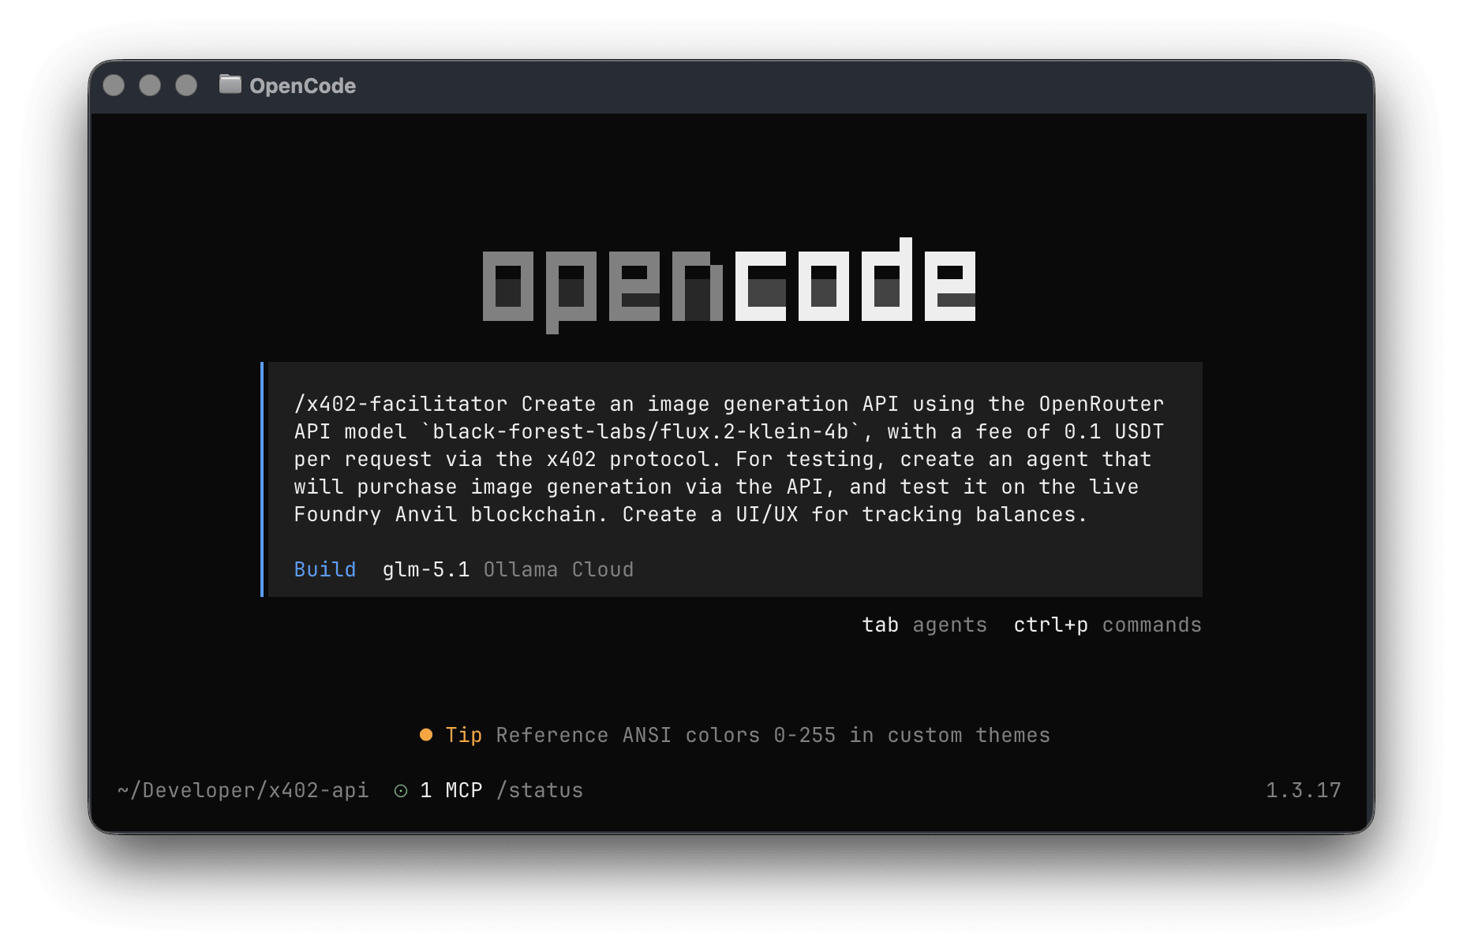This screenshot has height=951, width=1463.
Task: Click the 1.3.17 version number
Action: (1304, 790)
